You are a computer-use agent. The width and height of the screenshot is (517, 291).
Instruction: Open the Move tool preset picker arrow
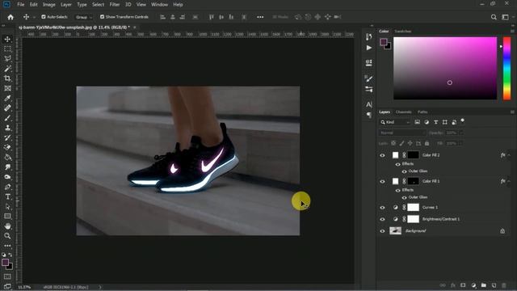click(x=34, y=17)
